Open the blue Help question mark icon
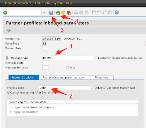 [x=117, y=12]
